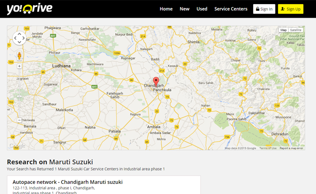Click the address line 122-113, Industrial area
Image resolution: width=316 pixels, height=194 pixels.
click(x=54, y=188)
